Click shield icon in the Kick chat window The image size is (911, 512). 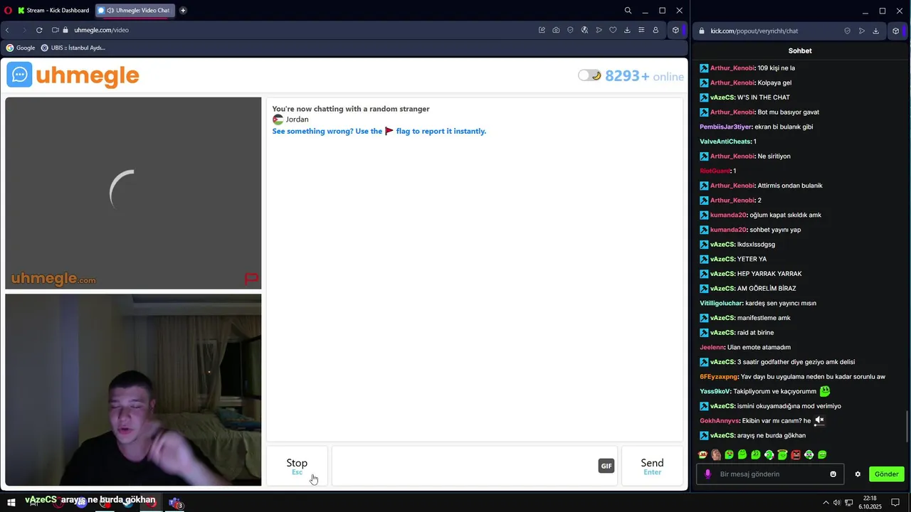pyautogui.click(x=847, y=31)
